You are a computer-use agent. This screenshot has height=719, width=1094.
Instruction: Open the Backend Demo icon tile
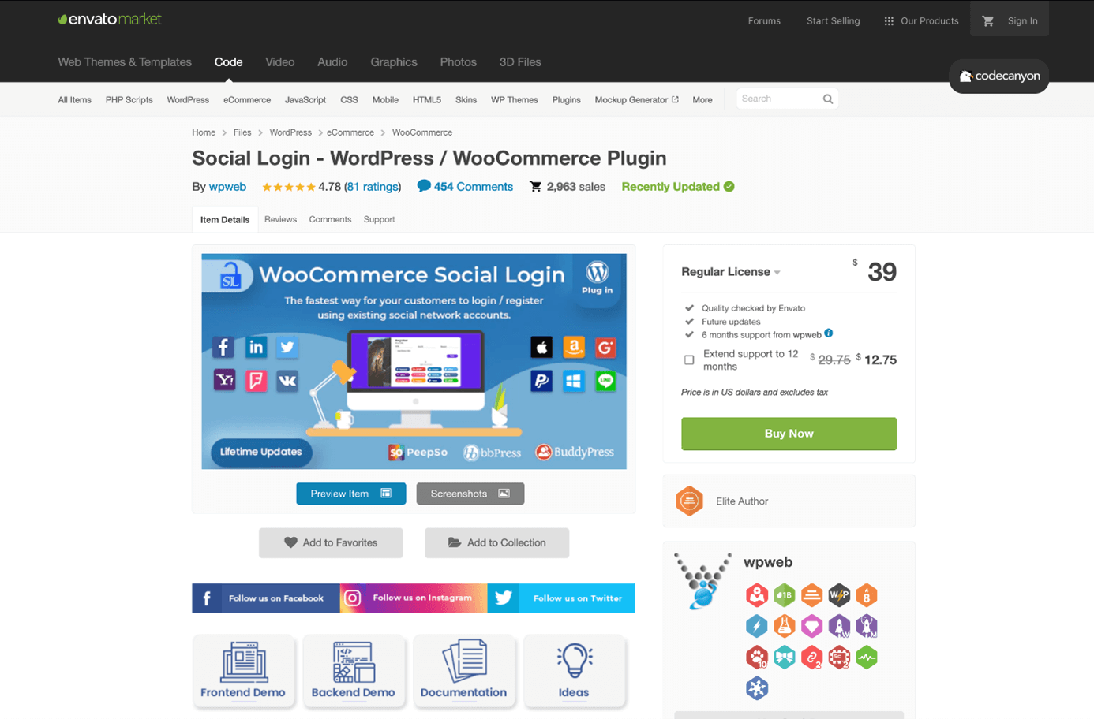(354, 671)
